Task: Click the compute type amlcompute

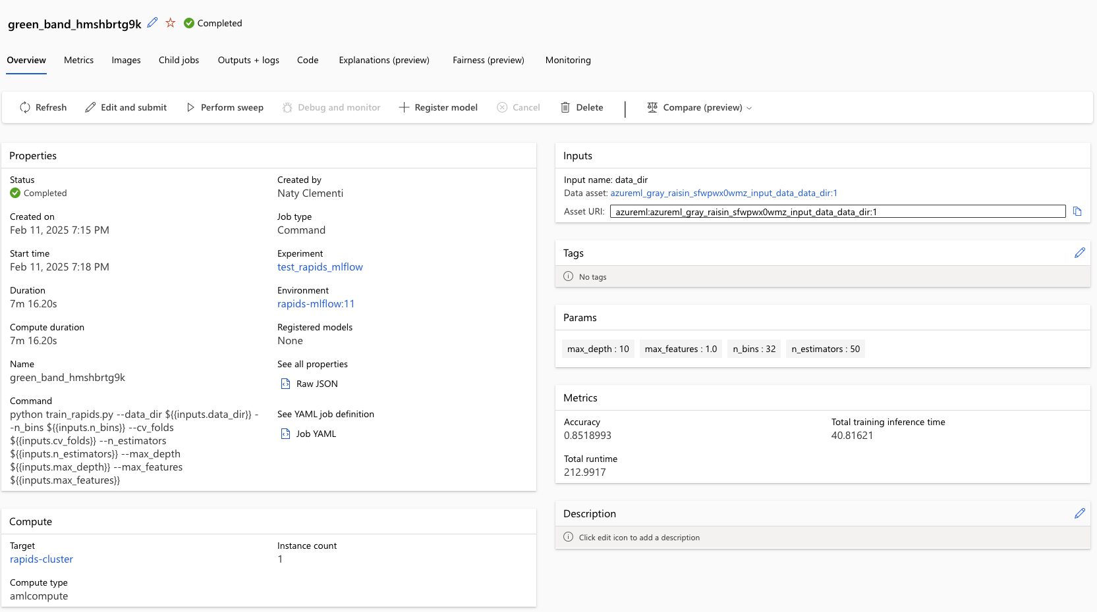Action: (x=39, y=596)
